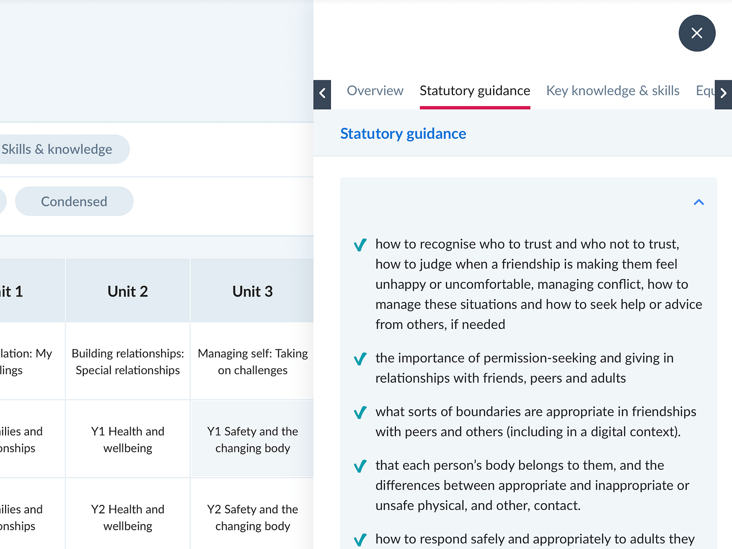Viewport: 732px width, 549px height.
Task: Select Y1 Health and wellbeing cell
Action: pyautogui.click(x=128, y=440)
